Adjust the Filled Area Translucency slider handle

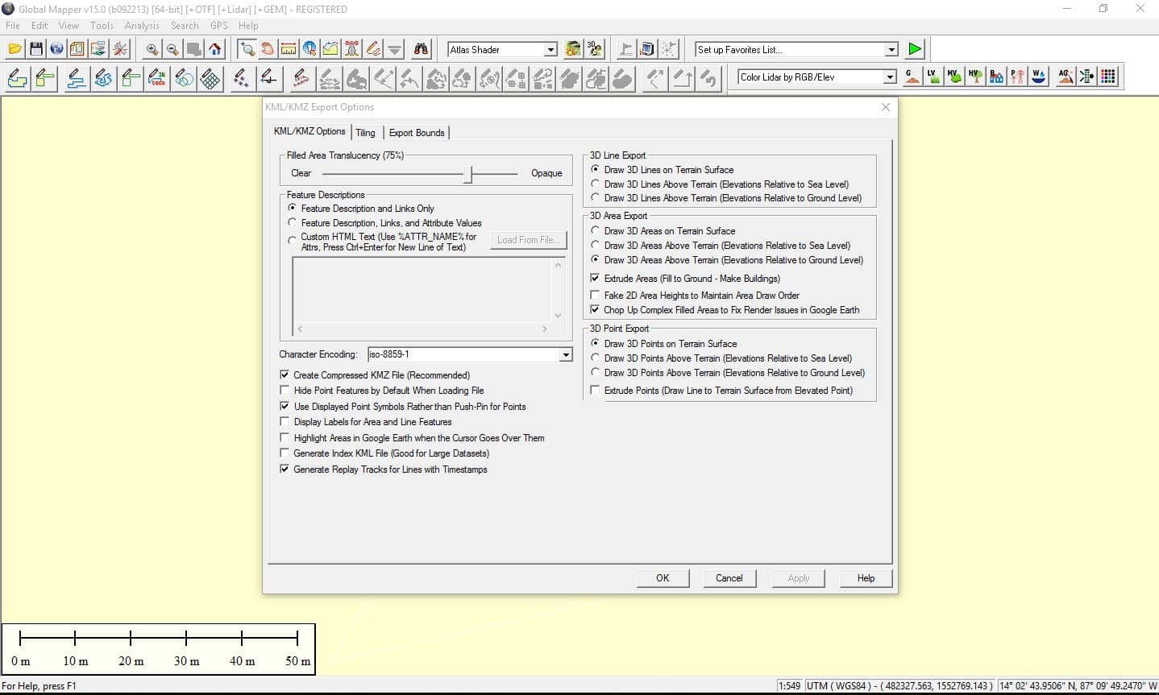click(468, 173)
